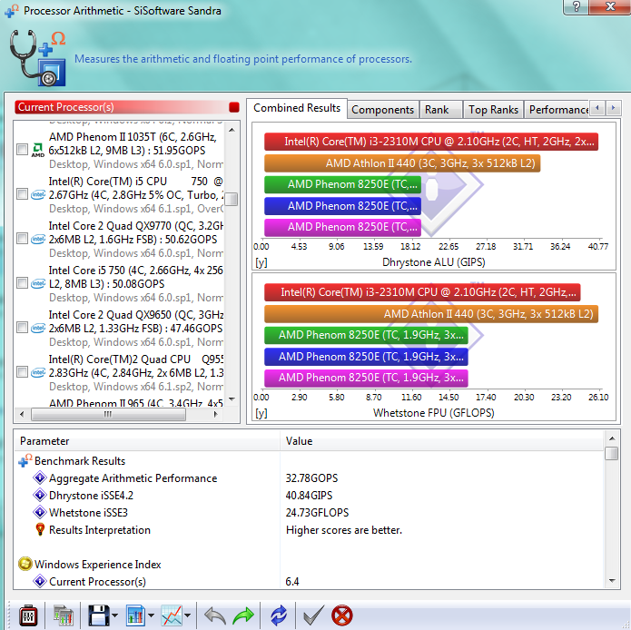
Task: Click the line graph icon
Action: pyautogui.click(x=172, y=615)
